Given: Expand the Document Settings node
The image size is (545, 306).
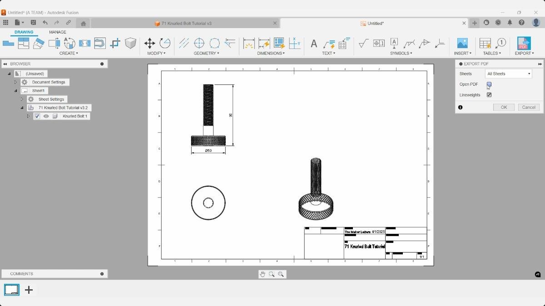Looking at the screenshot, I should point(15,82).
